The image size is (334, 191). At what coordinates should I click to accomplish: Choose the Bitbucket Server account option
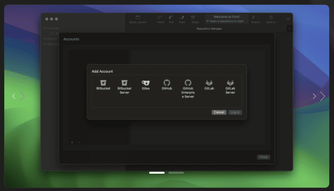click(x=124, y=87)
